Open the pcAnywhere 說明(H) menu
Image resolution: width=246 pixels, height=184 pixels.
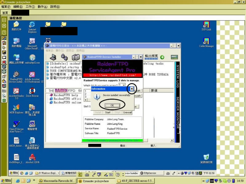55,7
